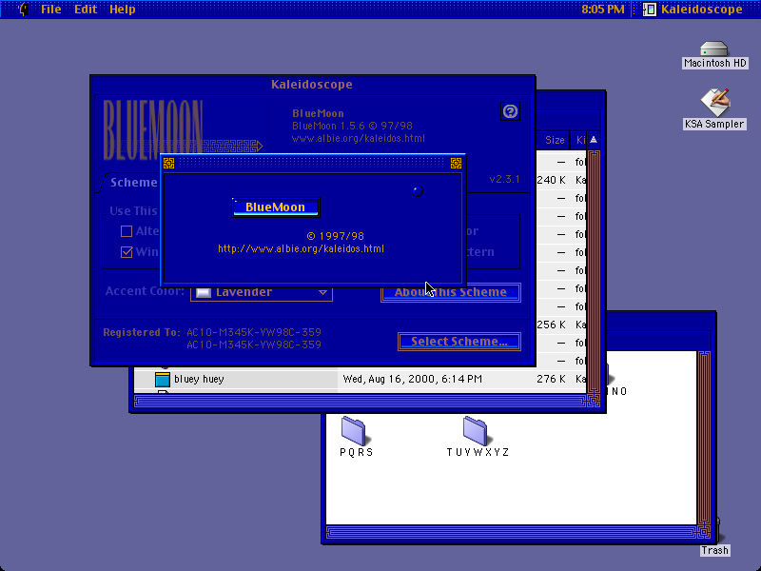
Task: Click the '240 K' size value
Action: tap(551, 180)
